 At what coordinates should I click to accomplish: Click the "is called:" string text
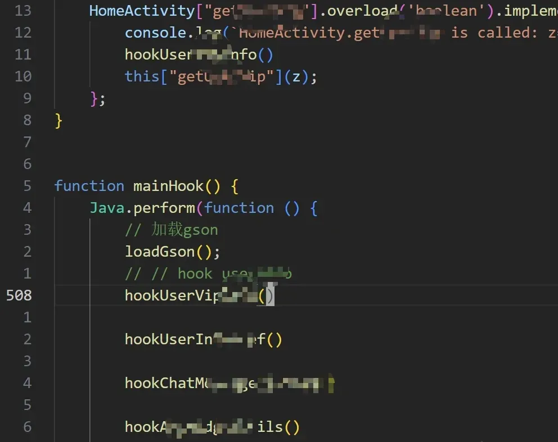[x=494, y=33]
